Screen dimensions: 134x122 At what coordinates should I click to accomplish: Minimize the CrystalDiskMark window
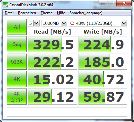(103, 4)
